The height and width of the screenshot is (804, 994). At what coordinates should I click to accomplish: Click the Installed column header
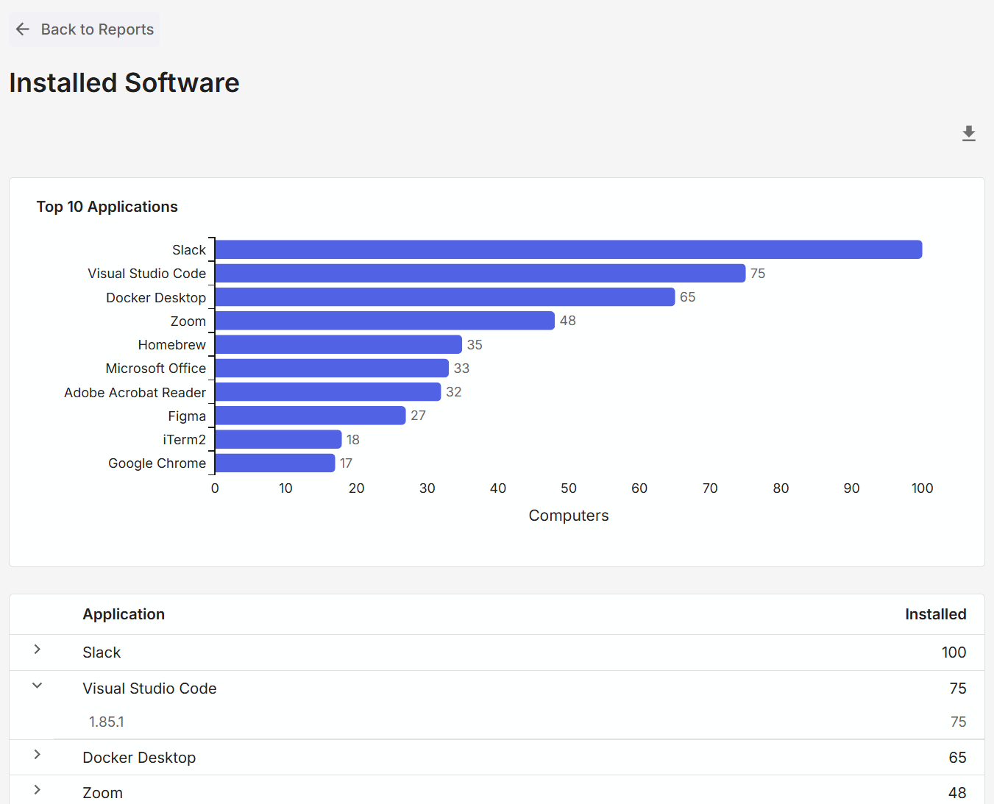coord(935,614)
